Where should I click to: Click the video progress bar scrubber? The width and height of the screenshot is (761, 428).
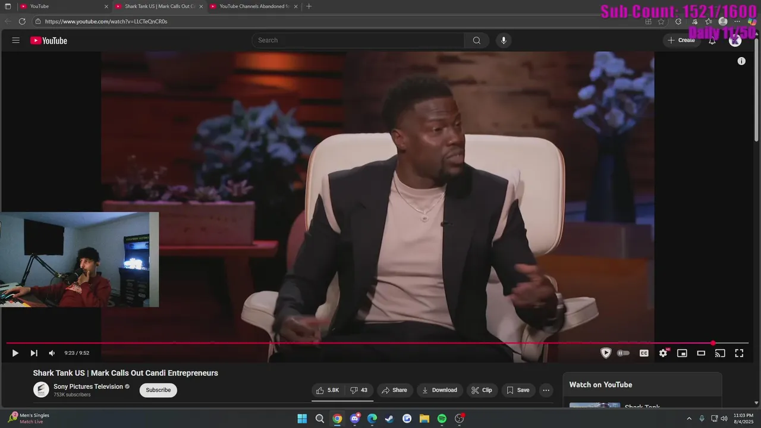[713, 343]
